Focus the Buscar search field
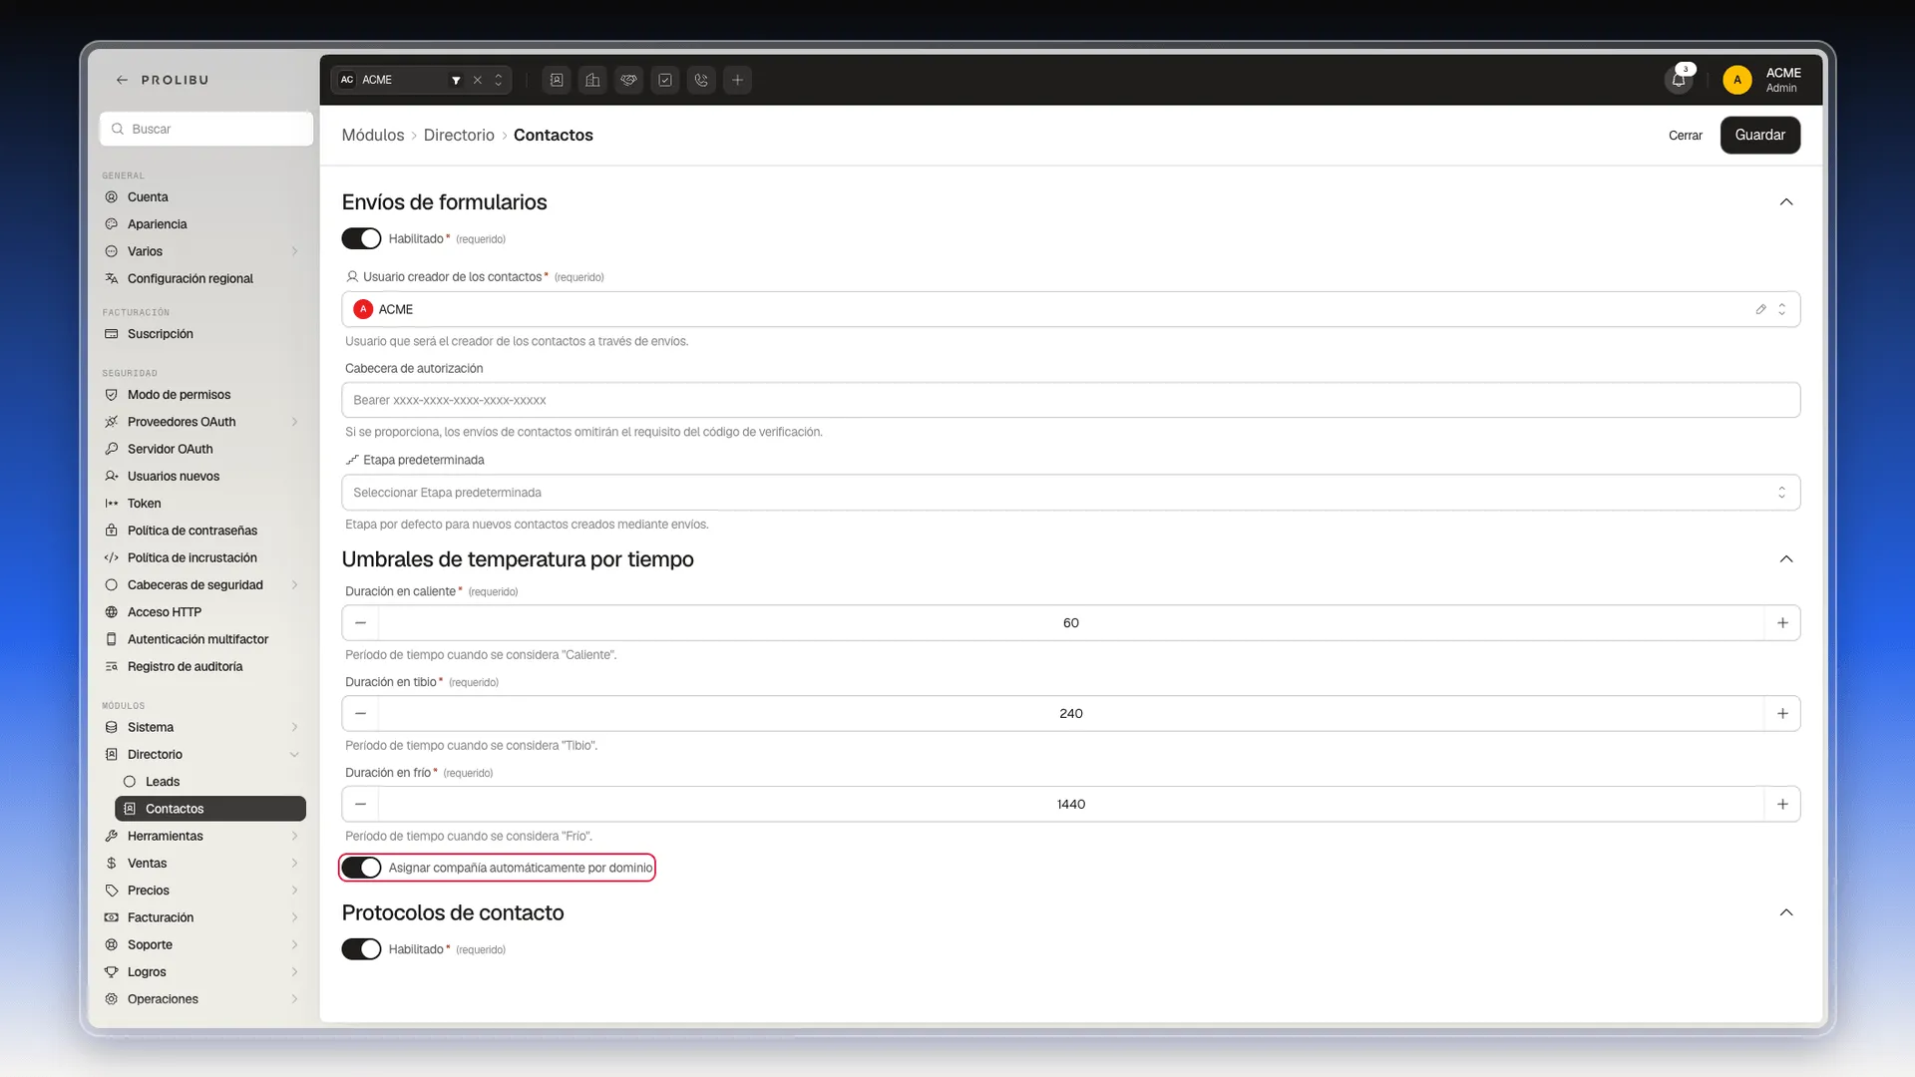1915x1077 pixels. tap(206, 129)
